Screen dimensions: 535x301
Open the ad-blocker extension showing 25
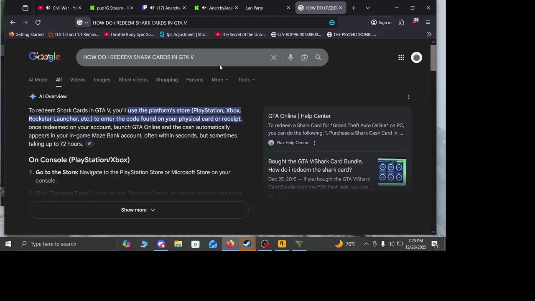(x=415, y=22)
